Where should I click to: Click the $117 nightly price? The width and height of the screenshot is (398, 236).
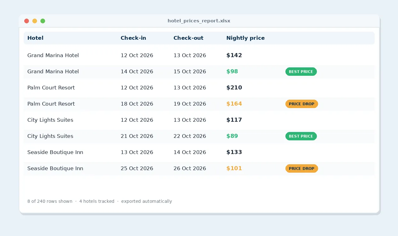[x=234, y=120]
